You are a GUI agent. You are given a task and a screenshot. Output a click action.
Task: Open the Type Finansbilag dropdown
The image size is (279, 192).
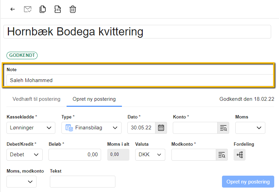click(x=91, y=128)
